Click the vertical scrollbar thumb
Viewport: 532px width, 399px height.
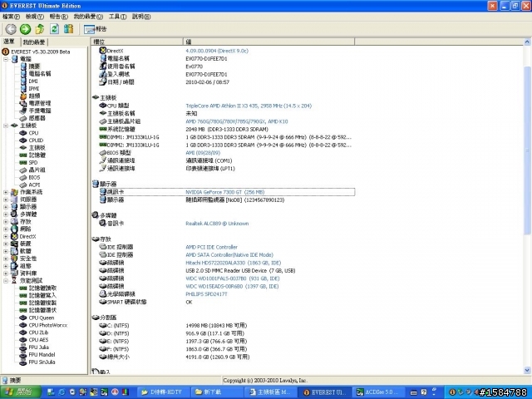[x=527, y=150]
